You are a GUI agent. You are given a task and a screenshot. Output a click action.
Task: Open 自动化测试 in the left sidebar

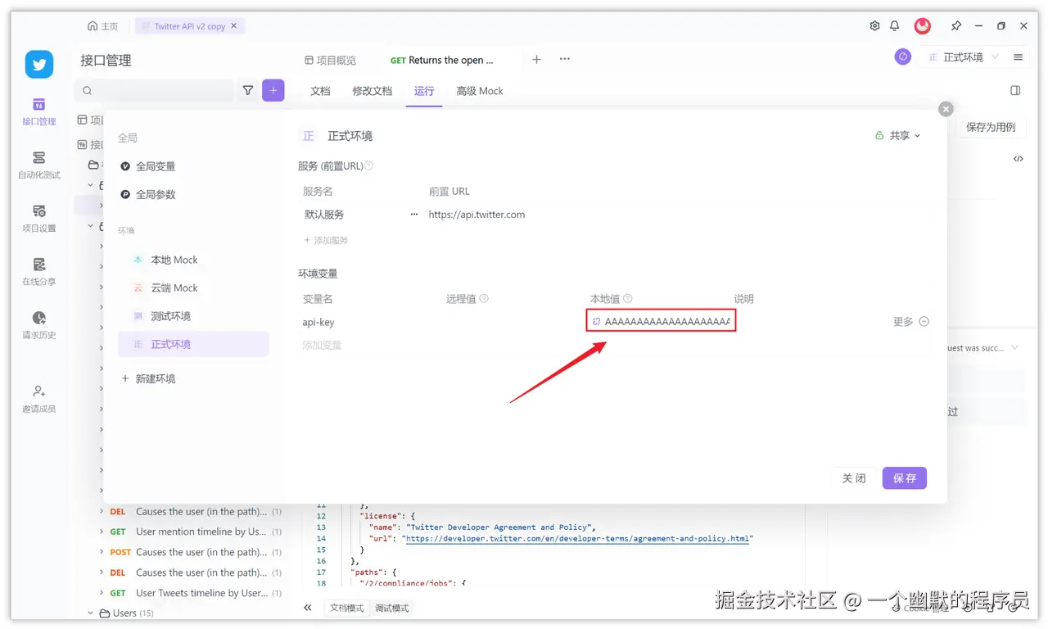[38, 165]
